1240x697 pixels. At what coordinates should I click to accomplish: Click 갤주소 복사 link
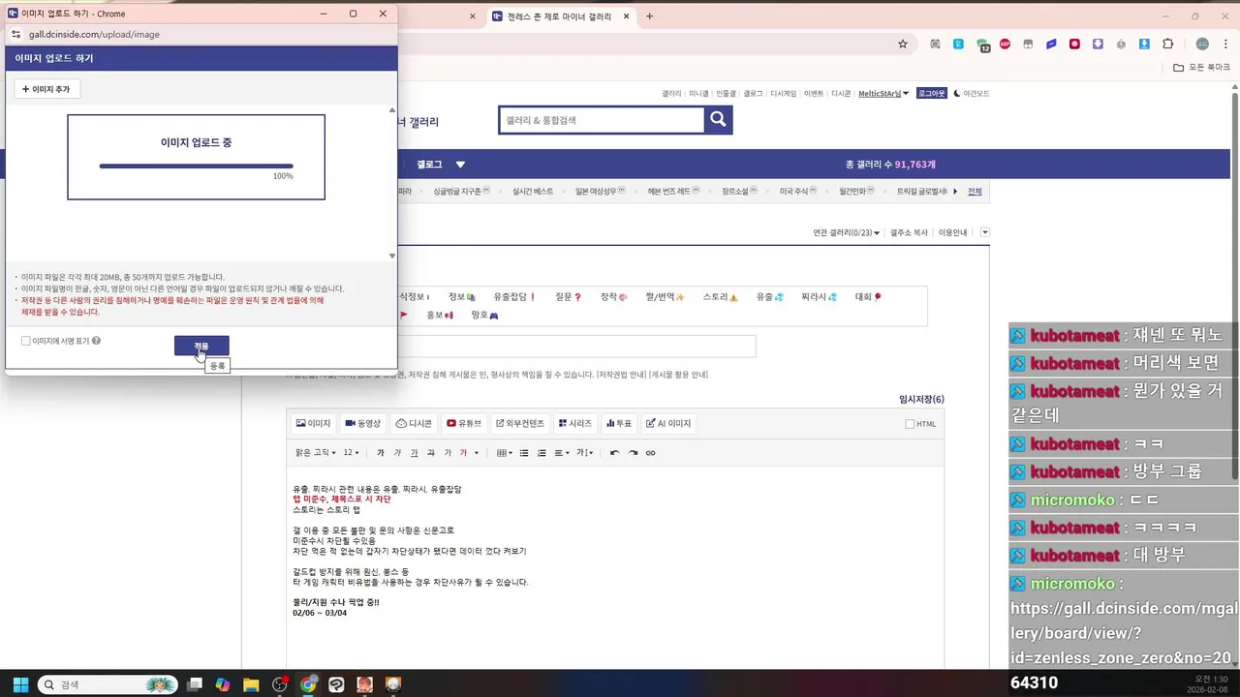pyautogui.click(x=909, y=232)
